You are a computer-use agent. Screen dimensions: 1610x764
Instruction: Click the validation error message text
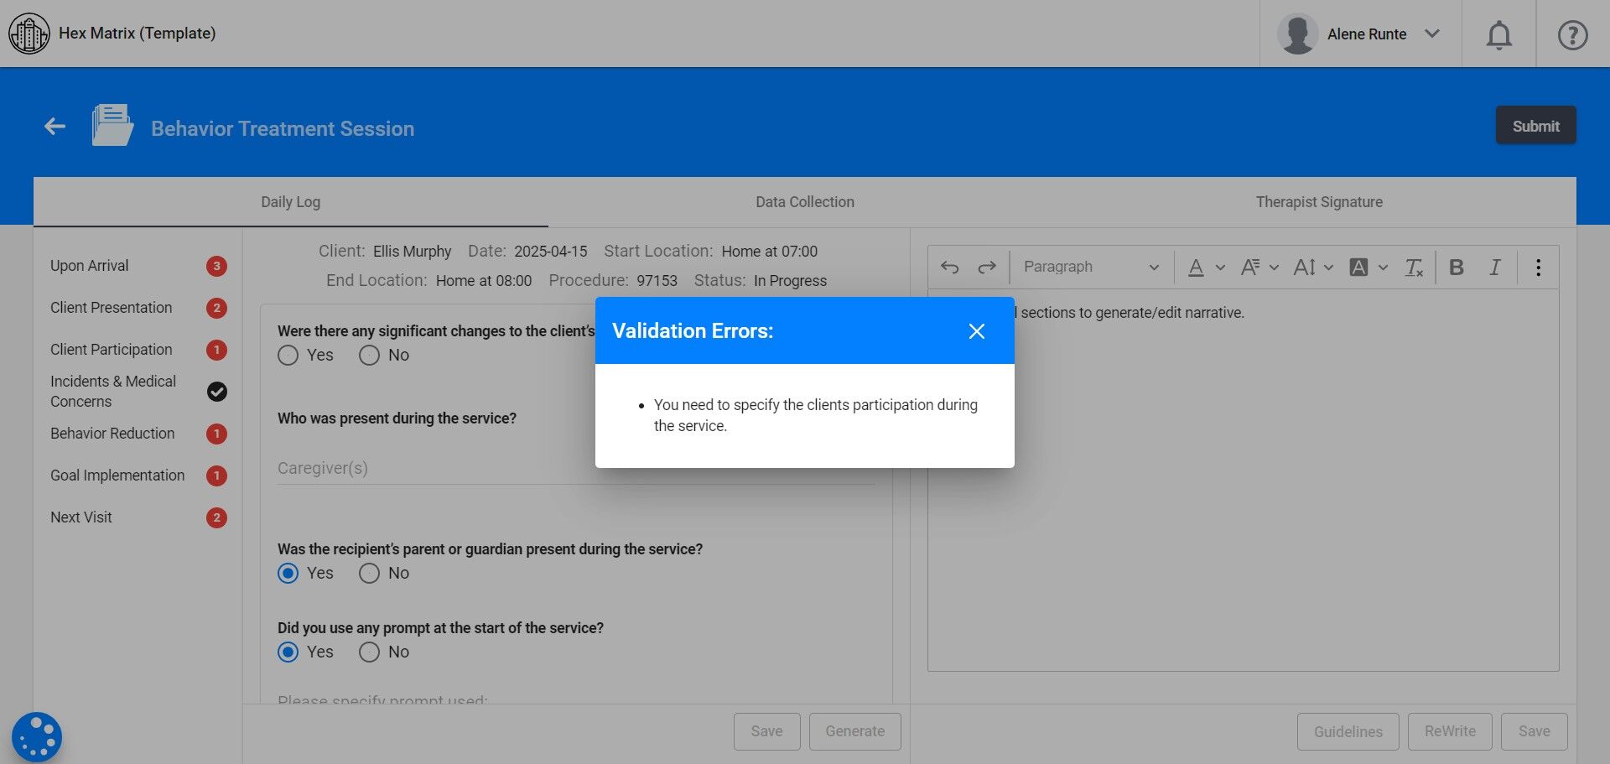click(816, 415)
